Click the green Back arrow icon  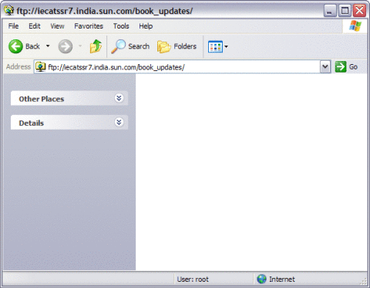[x=15, y=46]
